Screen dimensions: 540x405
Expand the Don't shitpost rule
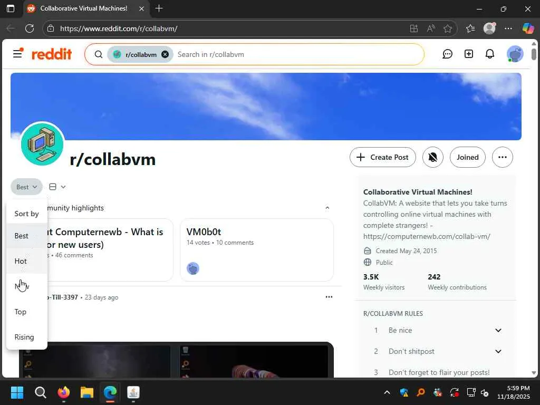(x=498, y=351)
